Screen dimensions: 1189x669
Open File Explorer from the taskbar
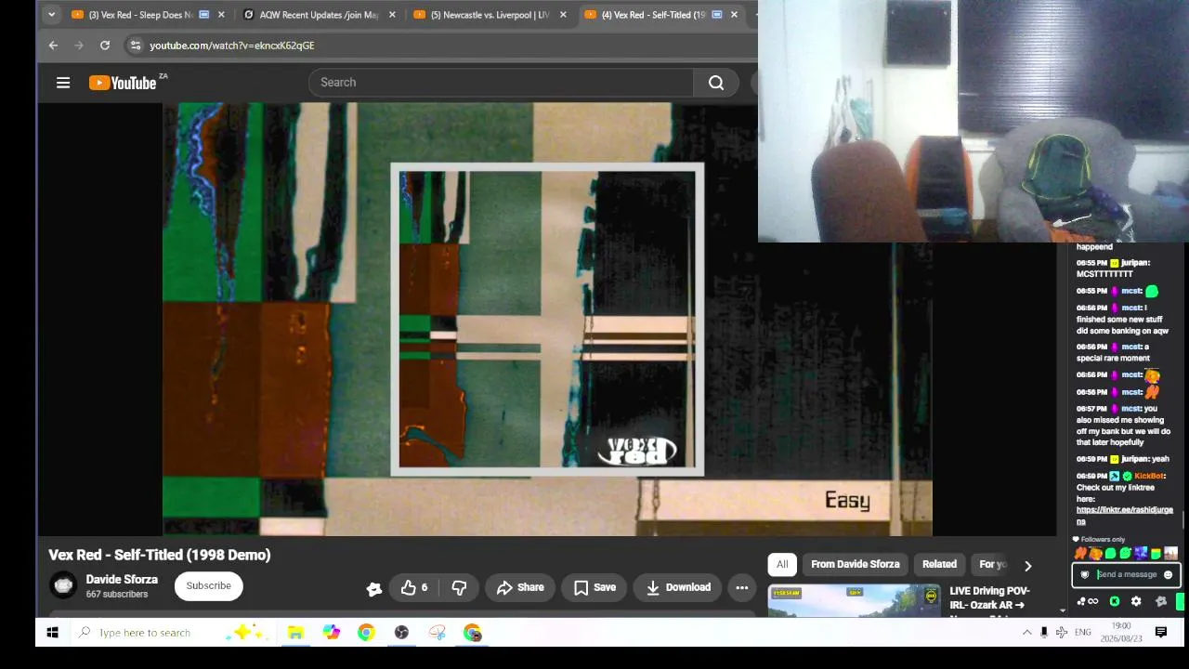[x=295, y=633]
